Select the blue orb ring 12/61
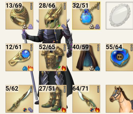This screenshot has height=114, width=133. (x=19, y=57)
